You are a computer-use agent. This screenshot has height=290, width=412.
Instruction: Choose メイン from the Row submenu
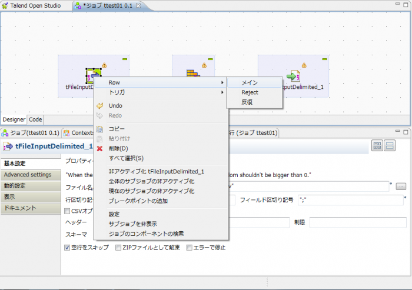tap(255, 82)
